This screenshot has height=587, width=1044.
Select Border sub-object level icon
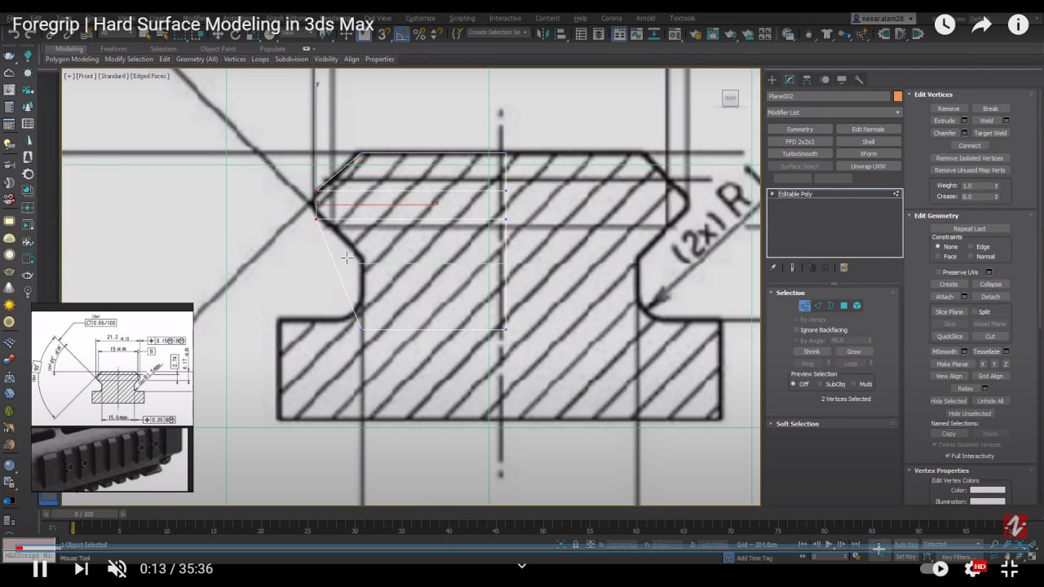830,306
